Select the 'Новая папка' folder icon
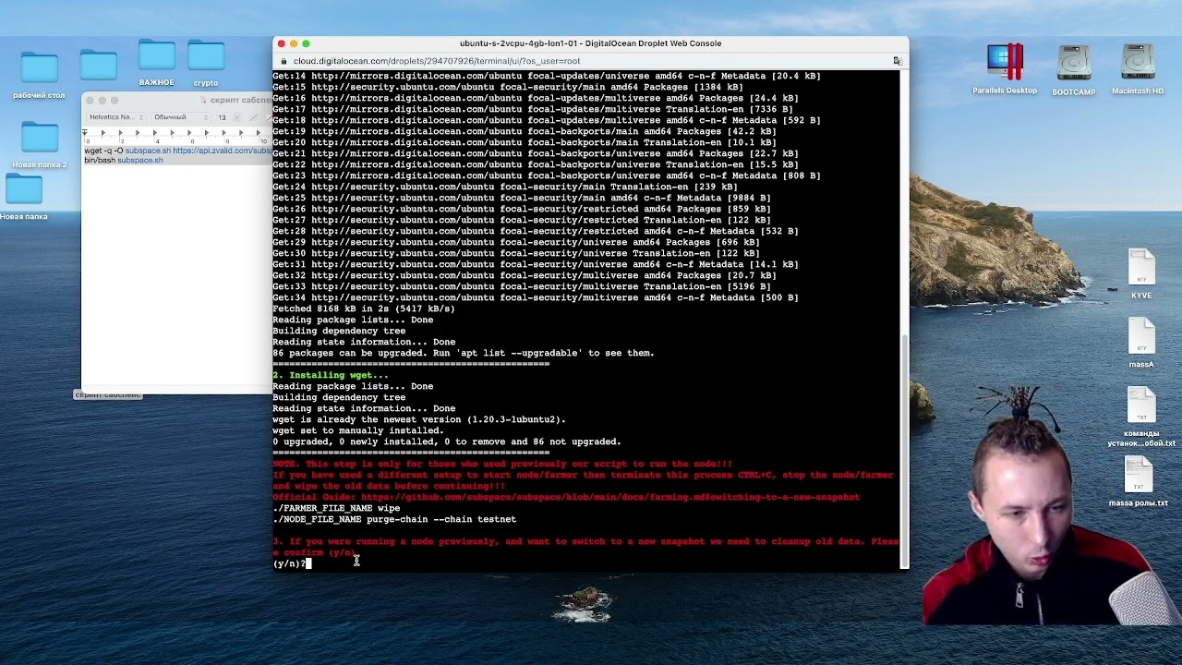The height and width of the screenshot is (665, 1182). (x=24, y=188)
